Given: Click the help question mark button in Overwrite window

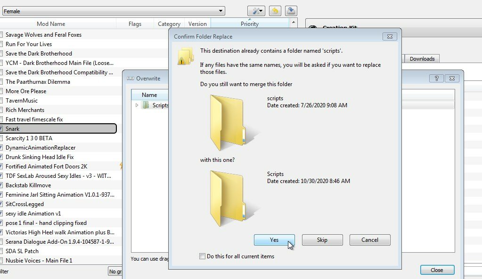Looking at the screenshot, I should click(x=436, y=78).
